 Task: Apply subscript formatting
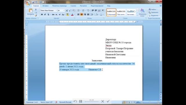56,15
